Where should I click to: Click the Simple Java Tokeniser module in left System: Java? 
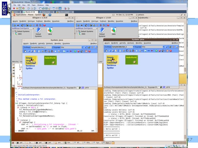coord(31,60)
